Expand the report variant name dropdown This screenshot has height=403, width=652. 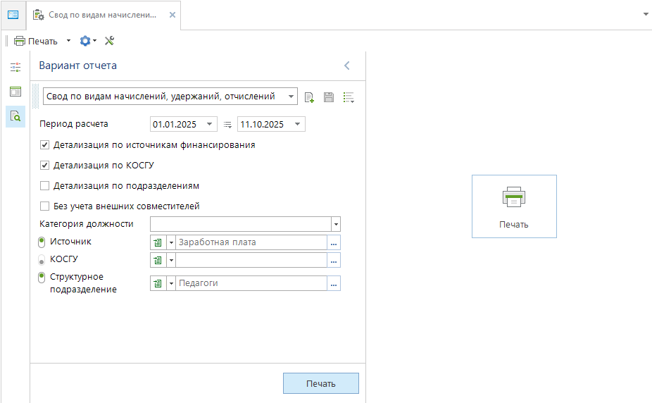[291, 97]
